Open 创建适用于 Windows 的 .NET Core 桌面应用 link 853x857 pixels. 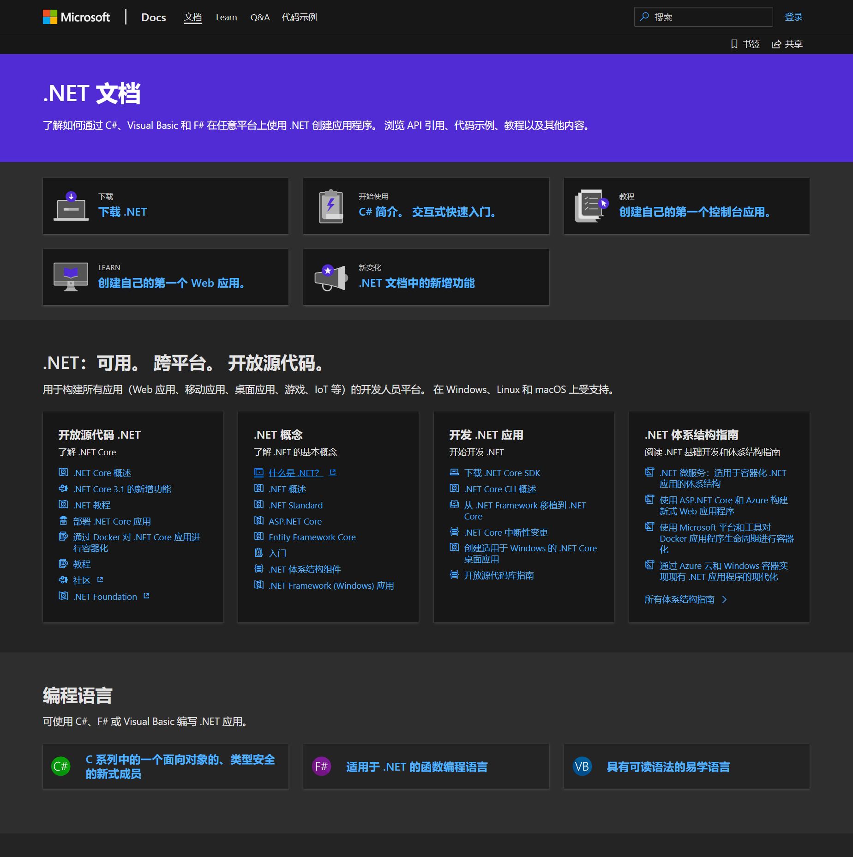pos(530,554)
